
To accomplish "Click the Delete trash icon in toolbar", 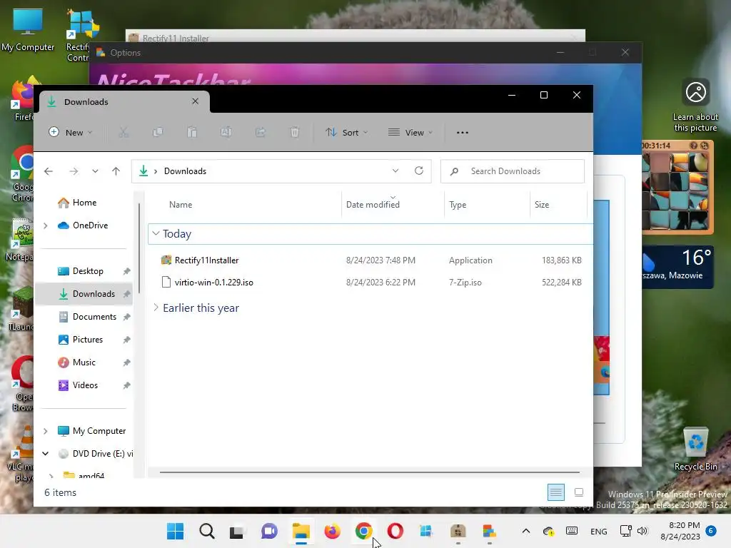I will [x=295, y=132].
